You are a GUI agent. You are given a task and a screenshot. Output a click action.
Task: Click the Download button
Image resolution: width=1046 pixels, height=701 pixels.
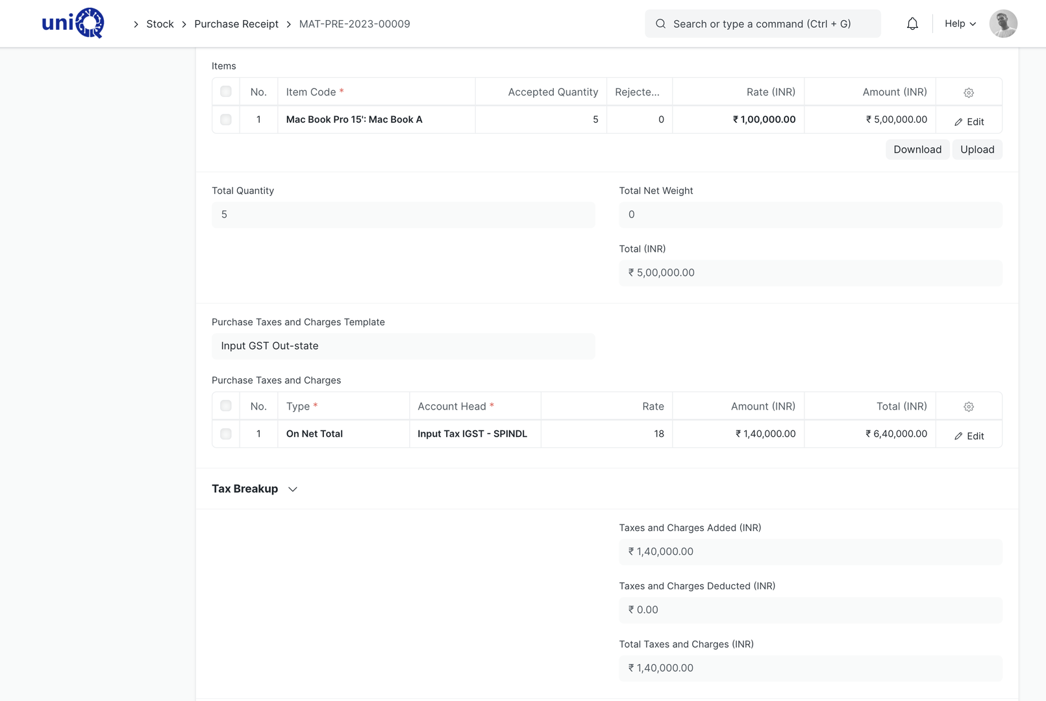(x=917, y=149)
